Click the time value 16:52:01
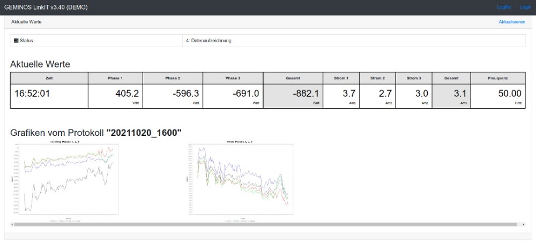This screenshot has height=244, width=536. [32, 93]
